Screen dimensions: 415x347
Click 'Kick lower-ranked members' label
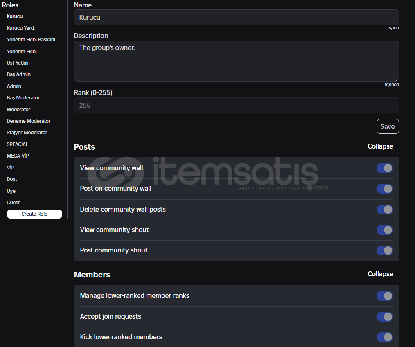(121, 337)
